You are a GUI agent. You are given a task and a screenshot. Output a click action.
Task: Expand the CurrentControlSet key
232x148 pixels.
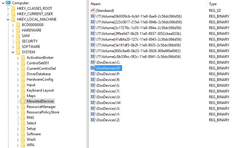pos(18,69)
